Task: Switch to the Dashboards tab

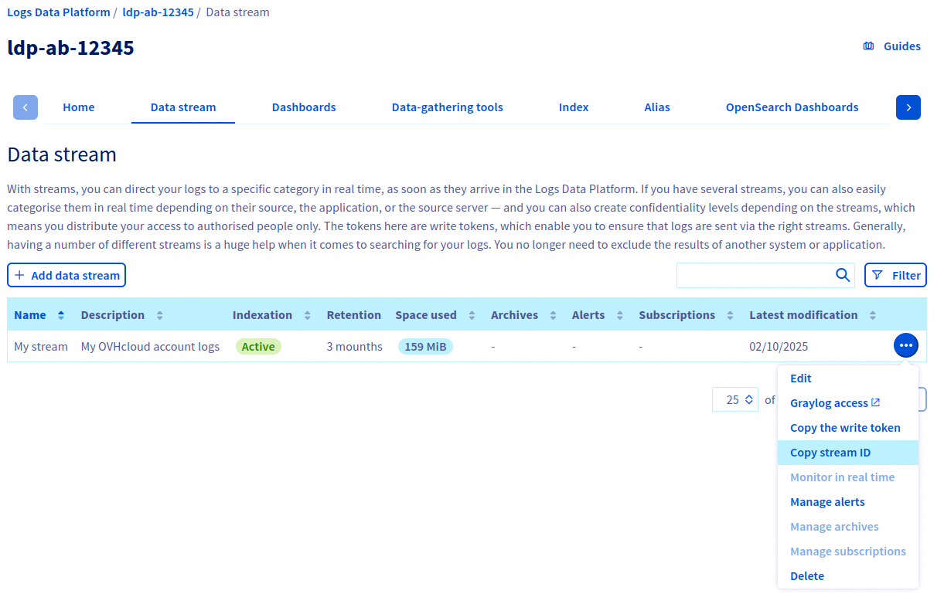Action: [304, 107]
